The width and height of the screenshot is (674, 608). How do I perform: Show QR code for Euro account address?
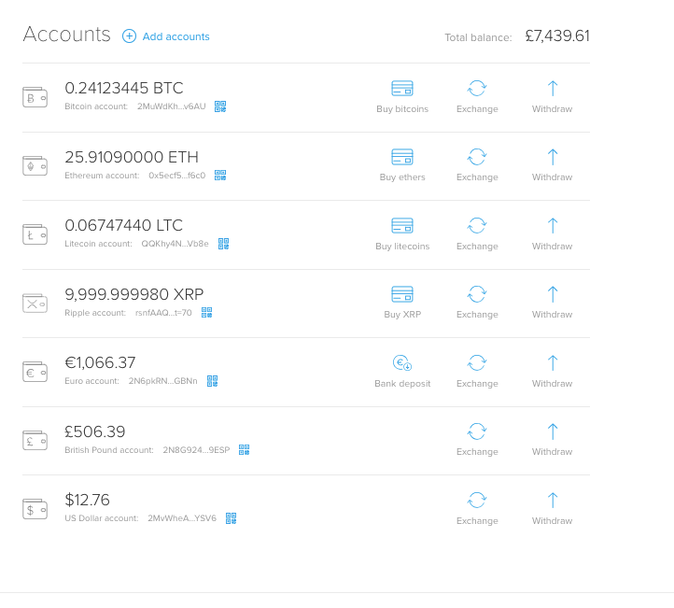(x=212, y=381)
